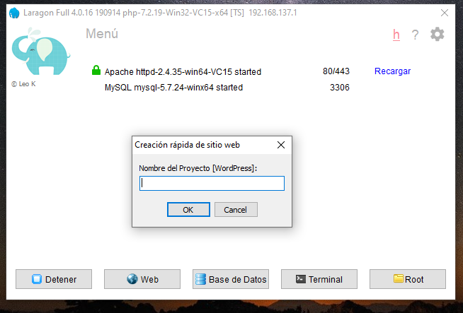This screenshot has height=313, width=463.
Task: Click the green SSL padlock icon
Action: click(x=96, y=70)
